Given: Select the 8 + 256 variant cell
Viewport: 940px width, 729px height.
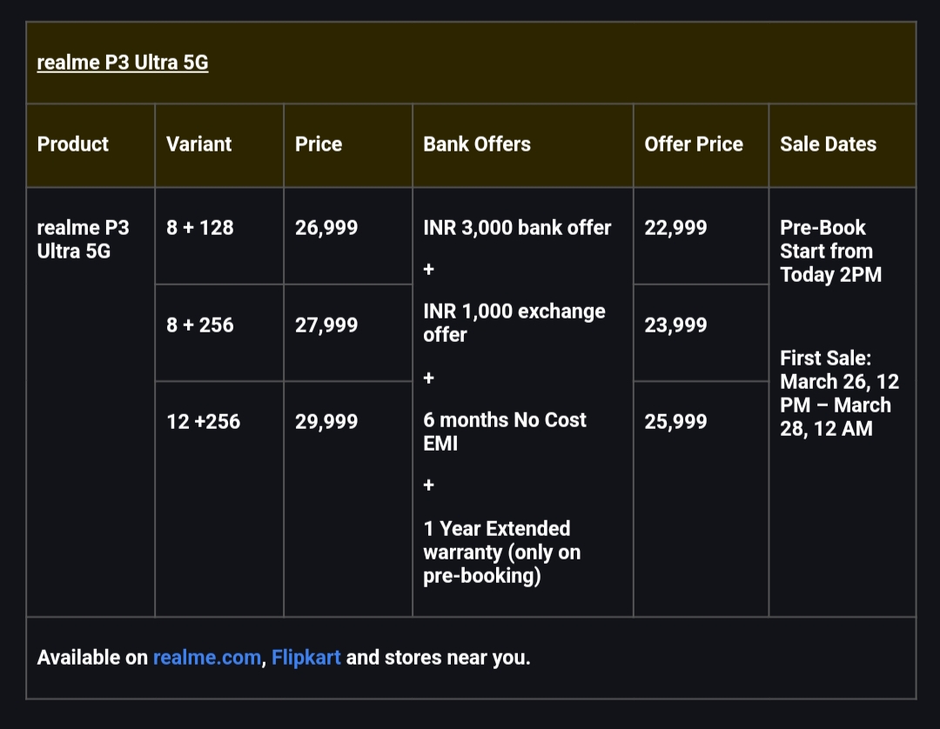Looking at the screenshot, I should pos(200,325).
